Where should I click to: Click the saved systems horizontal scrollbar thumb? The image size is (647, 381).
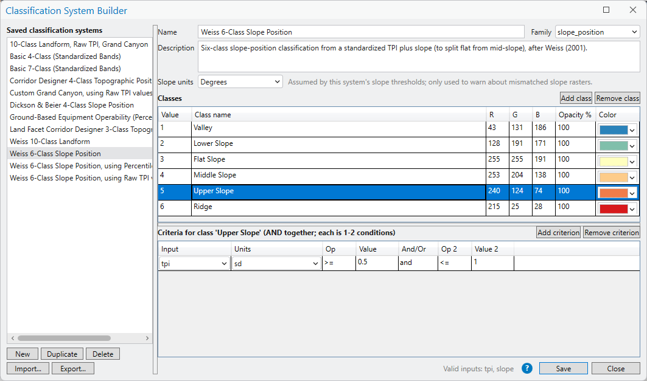tap(64, 338)
